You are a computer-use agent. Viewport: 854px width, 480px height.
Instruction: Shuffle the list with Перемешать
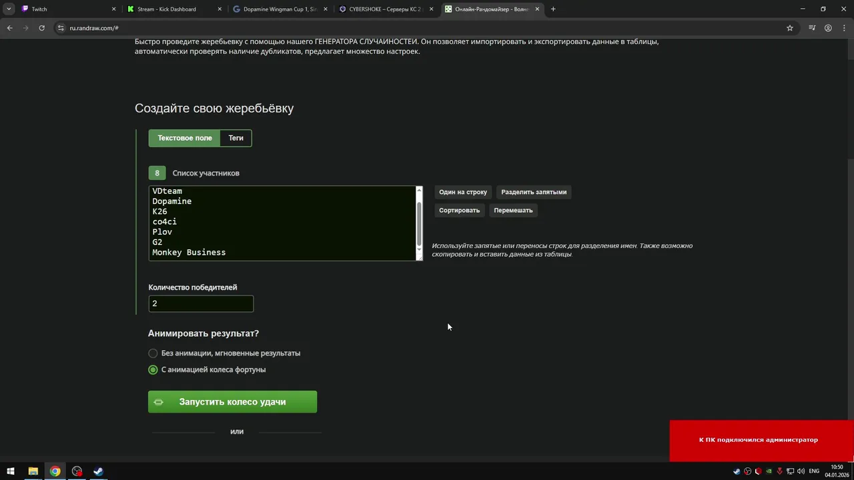coord(513,210)
